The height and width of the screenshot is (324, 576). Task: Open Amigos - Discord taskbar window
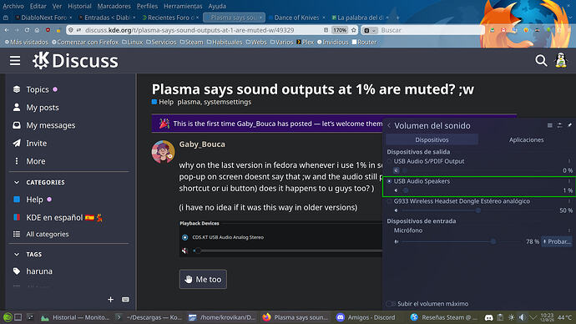pyautogui.click(x=366, y=317)
